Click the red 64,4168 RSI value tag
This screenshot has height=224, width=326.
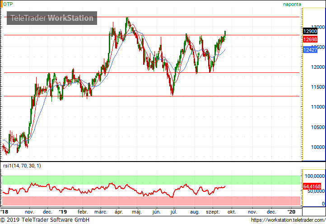[x=312, y=186]
